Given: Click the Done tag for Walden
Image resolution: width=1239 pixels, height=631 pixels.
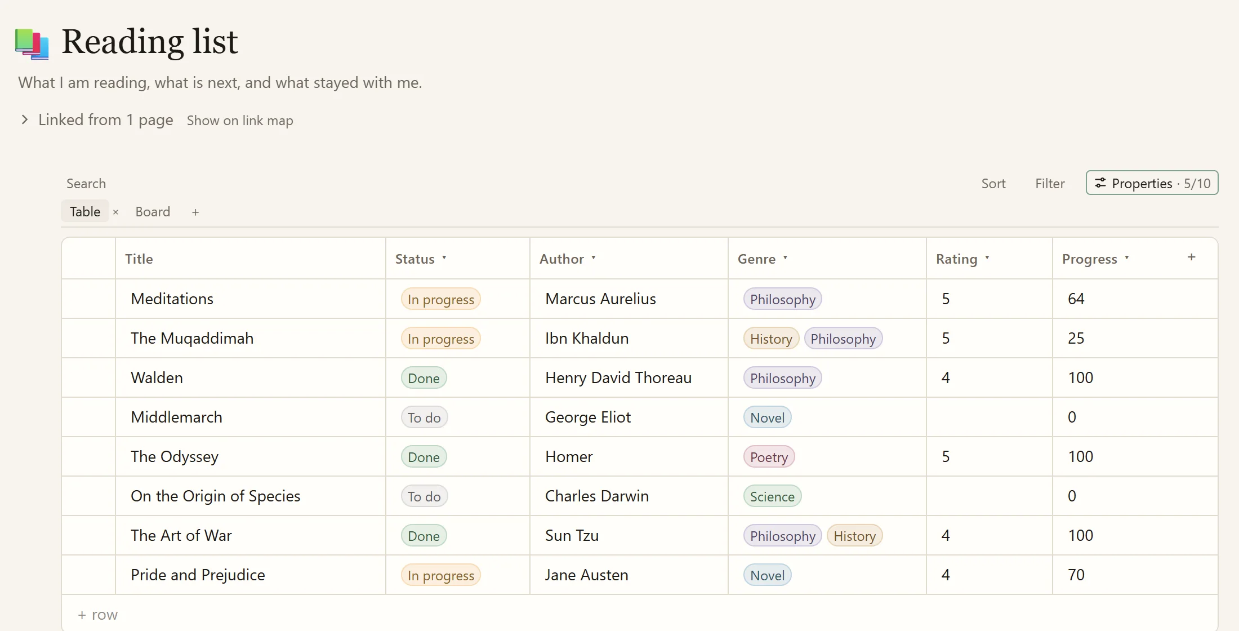Looking at the screenshot, I should coord(424,378).
